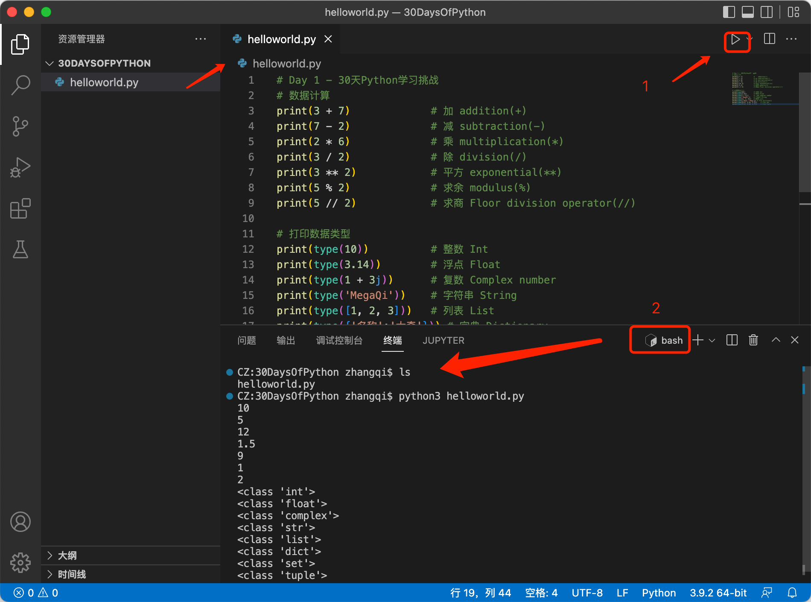Open the terminal launch profile dropdown
The height and width of the screenshot is (602, 811).
(712, 340)
